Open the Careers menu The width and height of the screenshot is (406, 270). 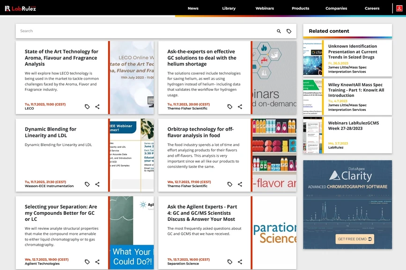pyautogui.click(x=372, y=8)
